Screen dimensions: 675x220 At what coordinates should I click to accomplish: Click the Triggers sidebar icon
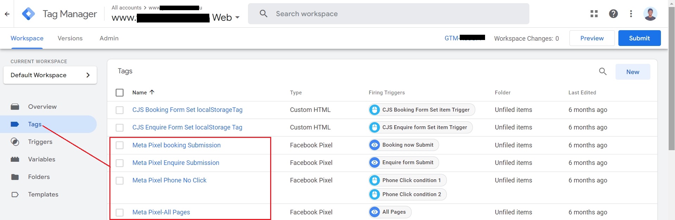15,142
